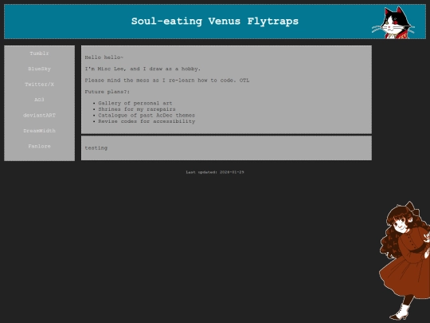
Task: Click the 'I'm Misc Lee' intro line
Action: (x=143, y=69)
